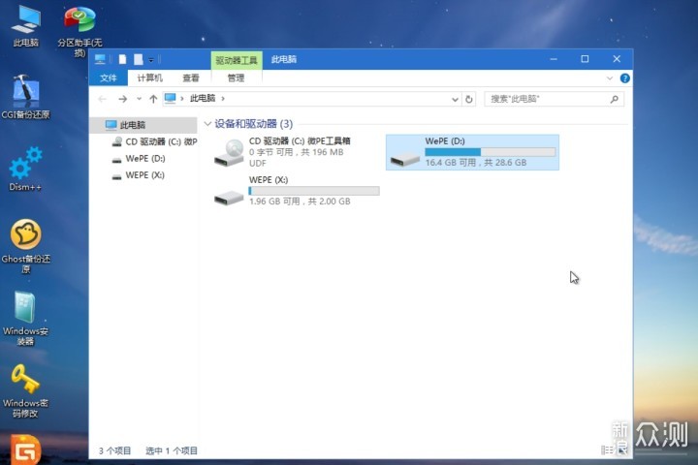This screenshot has height=465, width=698.
Task: Open Ghost备份还原 desktop icon
Action: tap(26, 246)
